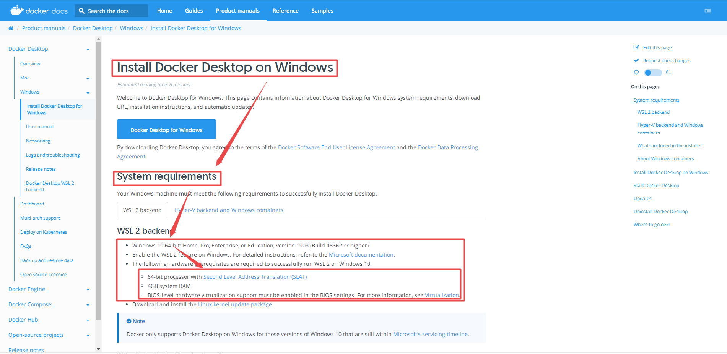
Task: Click the Request docs changes checkmark icon
Action: click(636, 60)
